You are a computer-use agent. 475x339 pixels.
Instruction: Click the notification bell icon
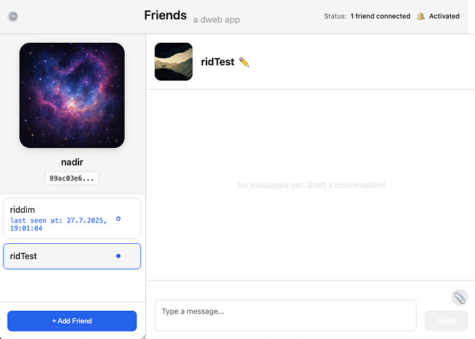coord(421,16)
